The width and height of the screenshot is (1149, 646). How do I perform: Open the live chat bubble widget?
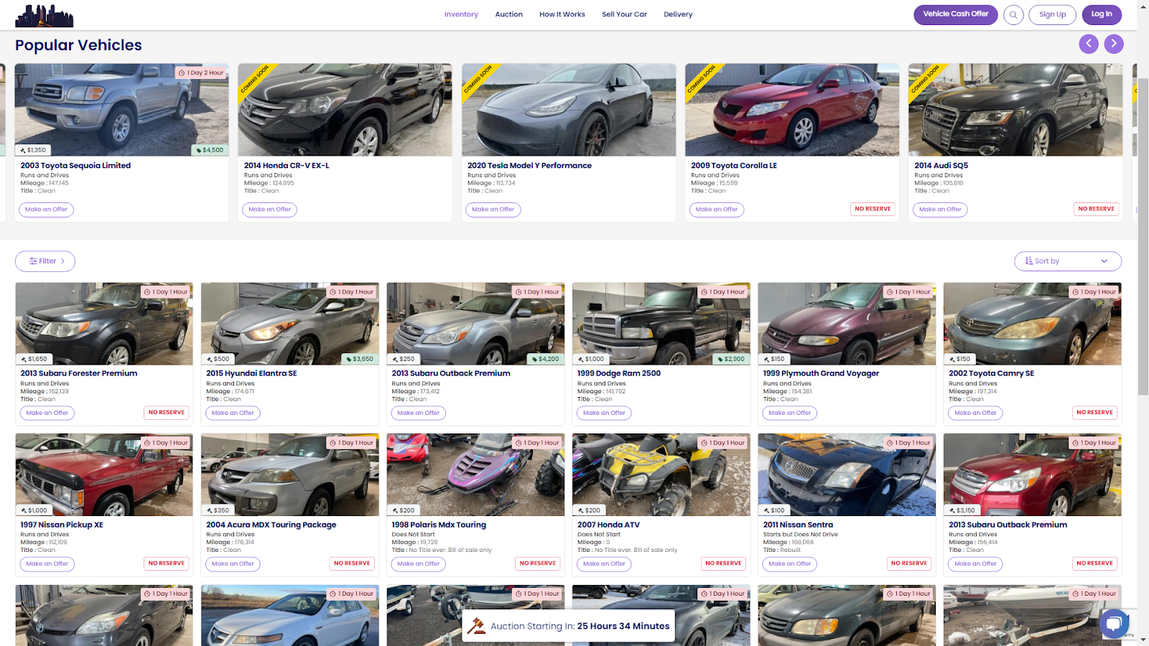1113,623
